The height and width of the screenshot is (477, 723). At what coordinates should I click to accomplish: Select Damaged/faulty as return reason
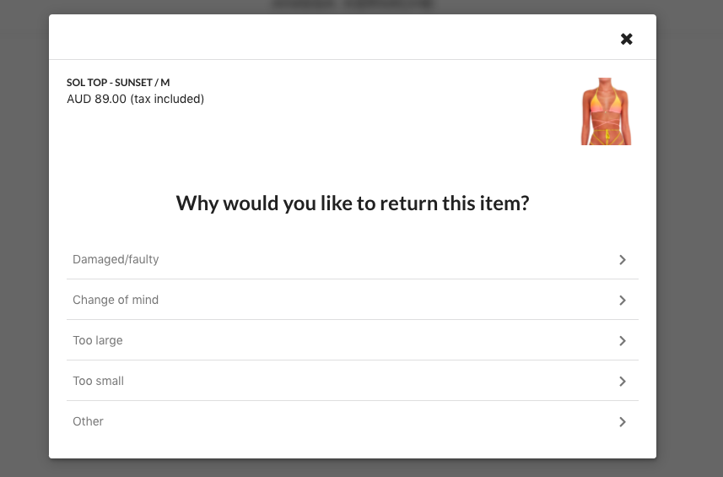[x=353, y=259]
